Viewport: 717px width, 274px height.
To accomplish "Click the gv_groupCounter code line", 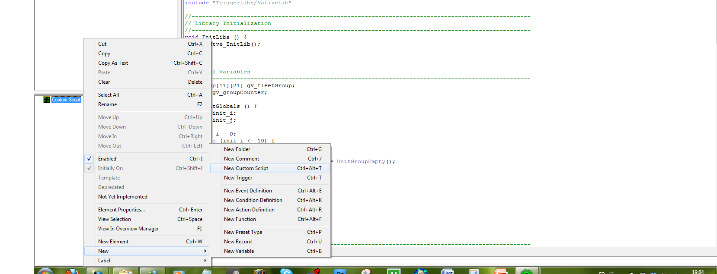I will pos(240,92).
